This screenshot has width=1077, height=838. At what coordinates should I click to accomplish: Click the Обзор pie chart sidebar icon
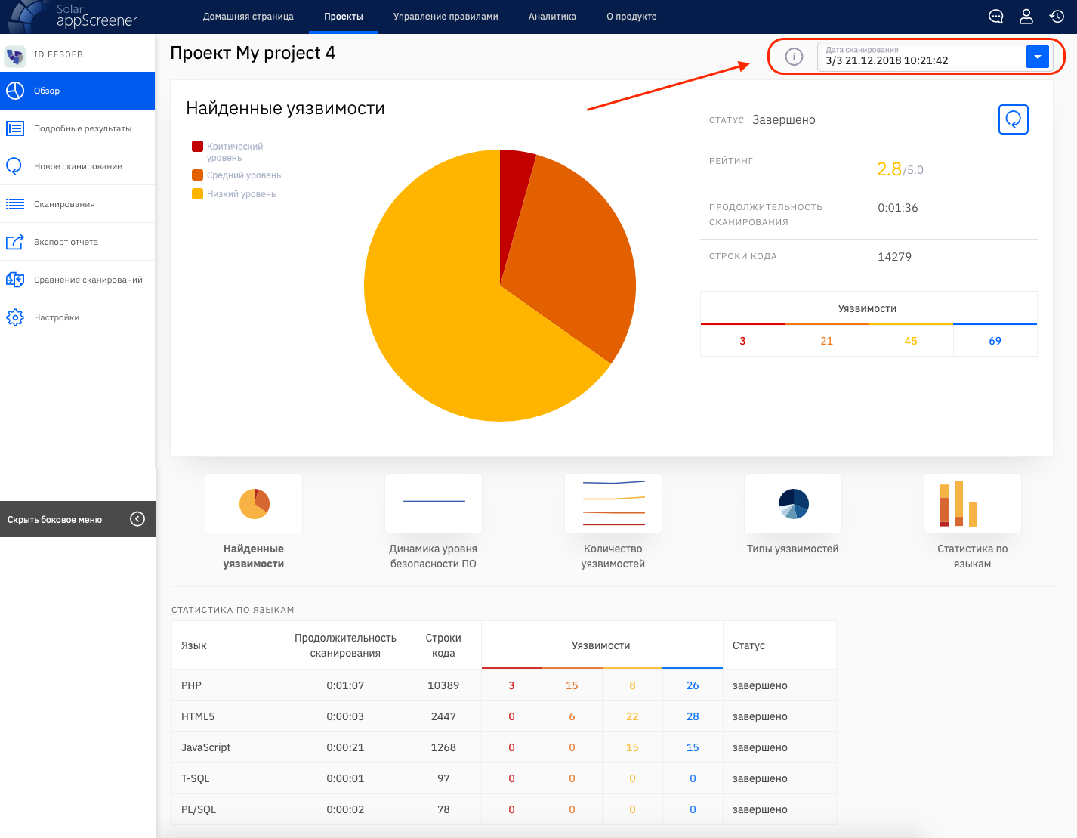click(x=15, y=91)
